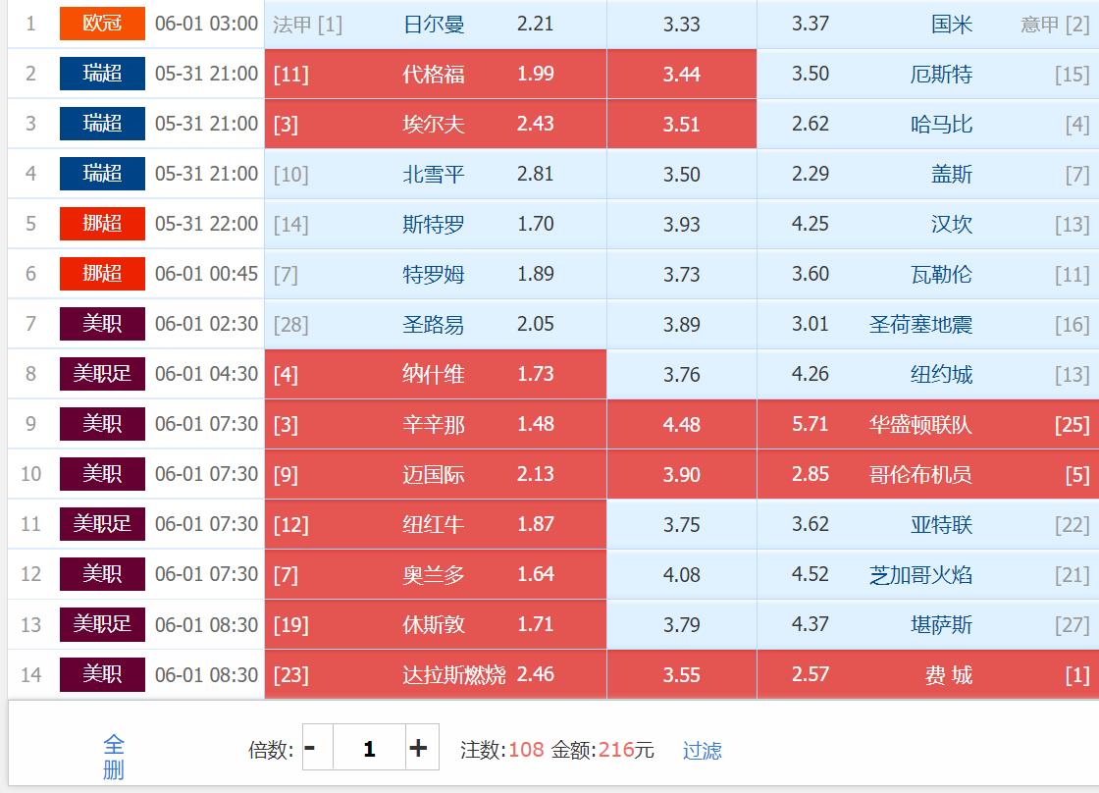This screenshot has height=793, width=1099.
Task: Select draw odds 3.79 in 休斯敦 match
Action: 682,624
